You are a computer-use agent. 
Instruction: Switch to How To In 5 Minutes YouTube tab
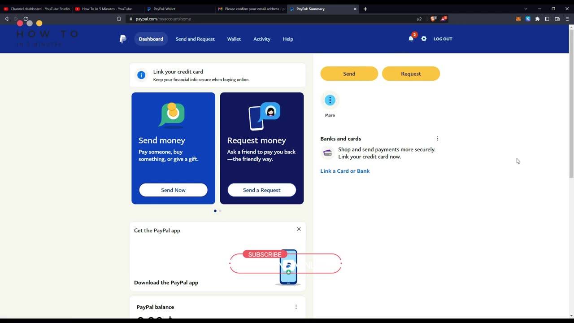coord(107,9)
